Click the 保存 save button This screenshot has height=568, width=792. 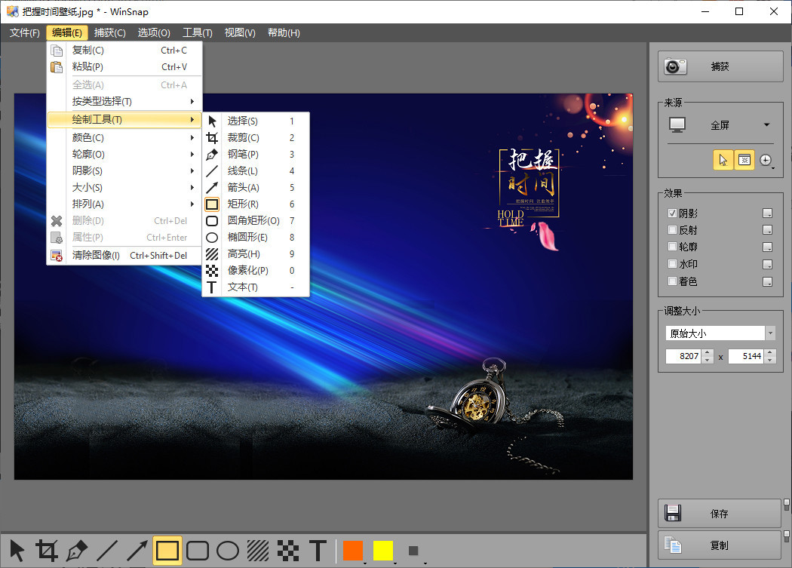coord(719,514)
